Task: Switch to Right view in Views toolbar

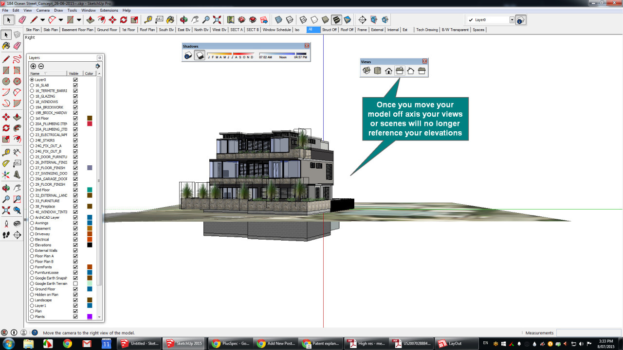Action: coord(400,71)
